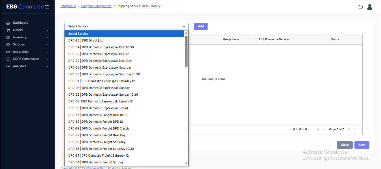This screenshot has height=169, width=381.
Task: Click the Save button
Action: click(x=362, y=145)
